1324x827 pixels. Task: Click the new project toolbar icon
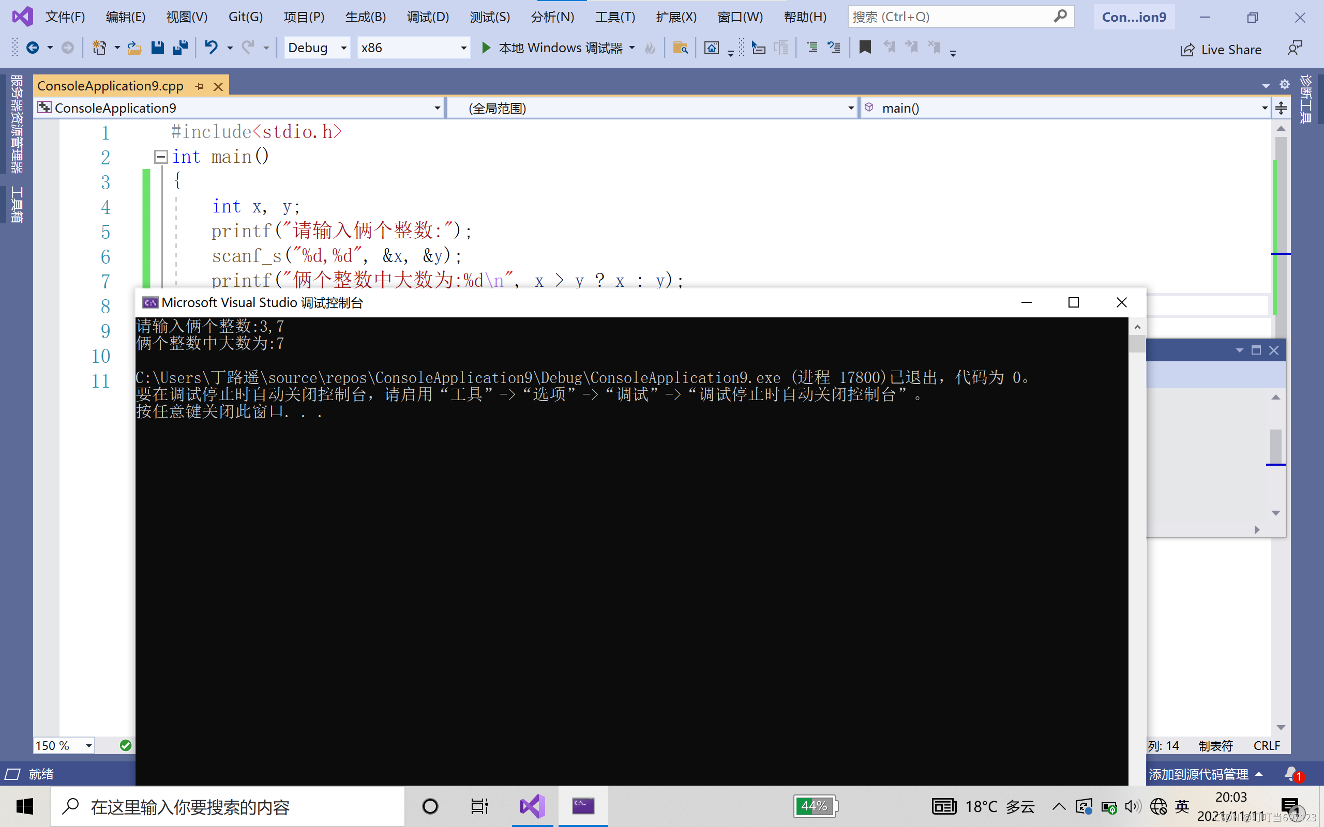(x=99, y=48)
